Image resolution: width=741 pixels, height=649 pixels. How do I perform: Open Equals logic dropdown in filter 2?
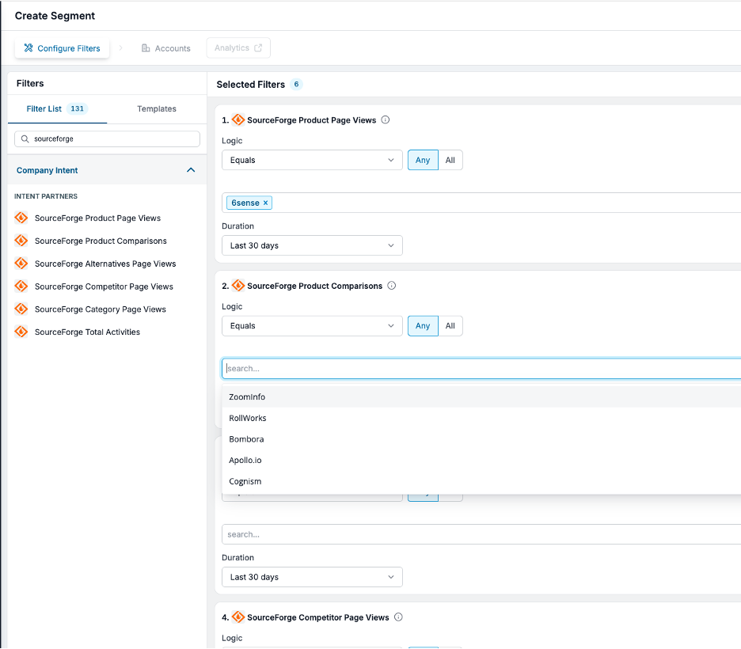tap(312, 326)
